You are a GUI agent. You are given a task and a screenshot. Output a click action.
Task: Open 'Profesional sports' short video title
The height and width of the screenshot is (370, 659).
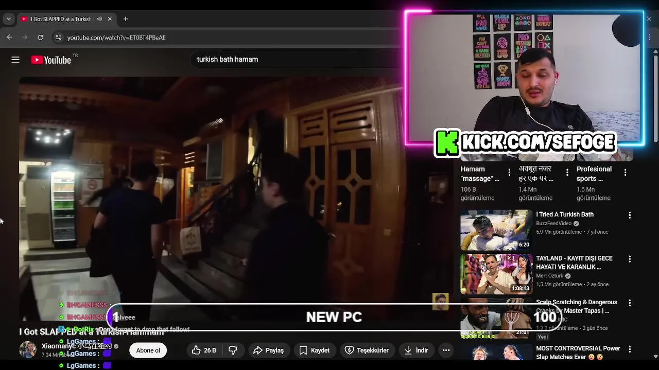tap(594, 174)
